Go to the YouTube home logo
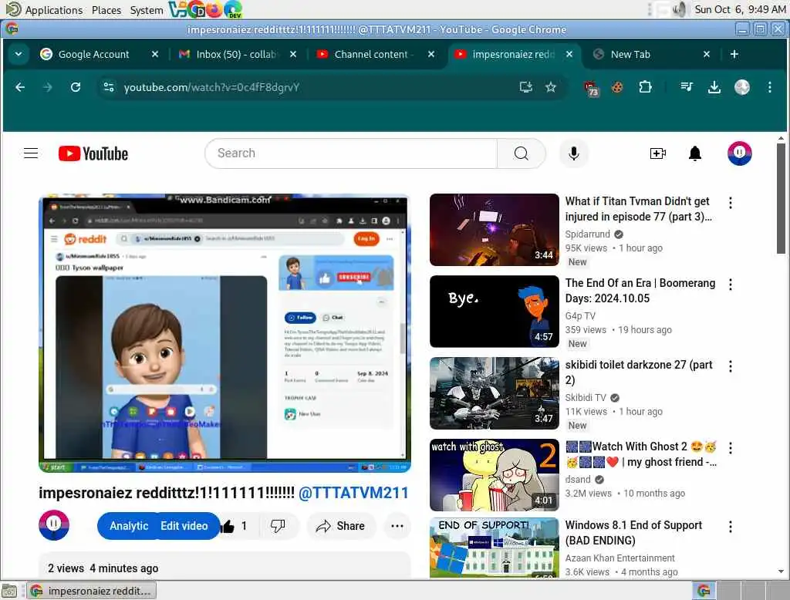This screenshot has width=790, height=600. click(x=93, y=153)
